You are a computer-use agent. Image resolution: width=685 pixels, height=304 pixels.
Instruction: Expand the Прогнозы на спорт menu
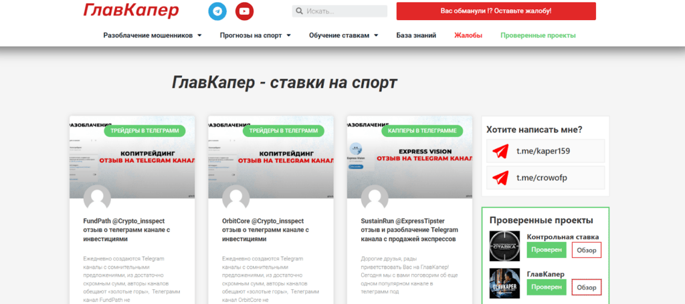coord(255,35)
